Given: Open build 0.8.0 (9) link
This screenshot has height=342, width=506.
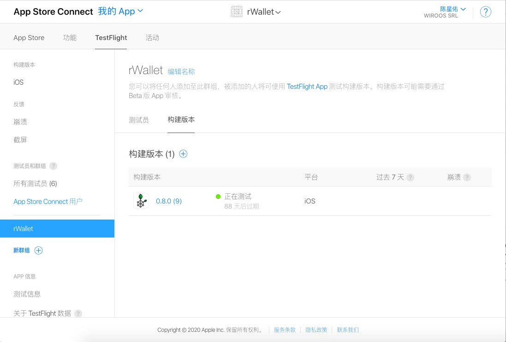Looking at the screenshot, I should tap(169, 201).
